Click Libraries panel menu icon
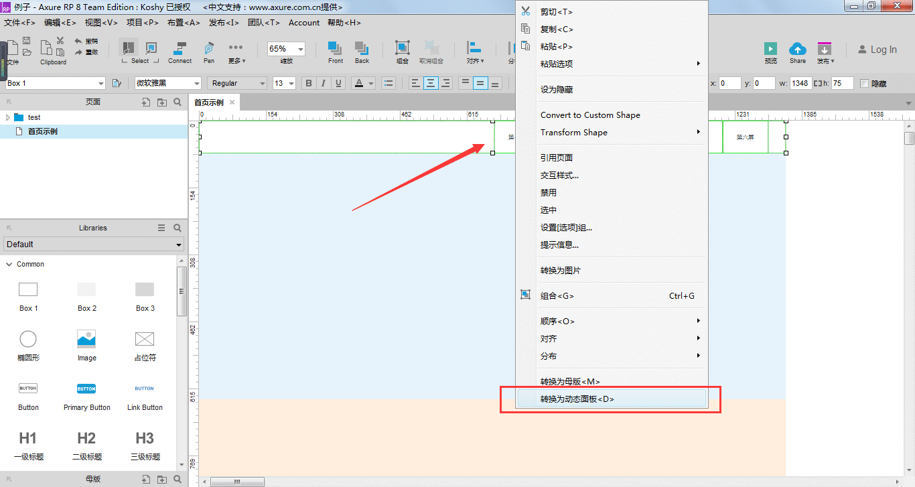 [161, 228]
